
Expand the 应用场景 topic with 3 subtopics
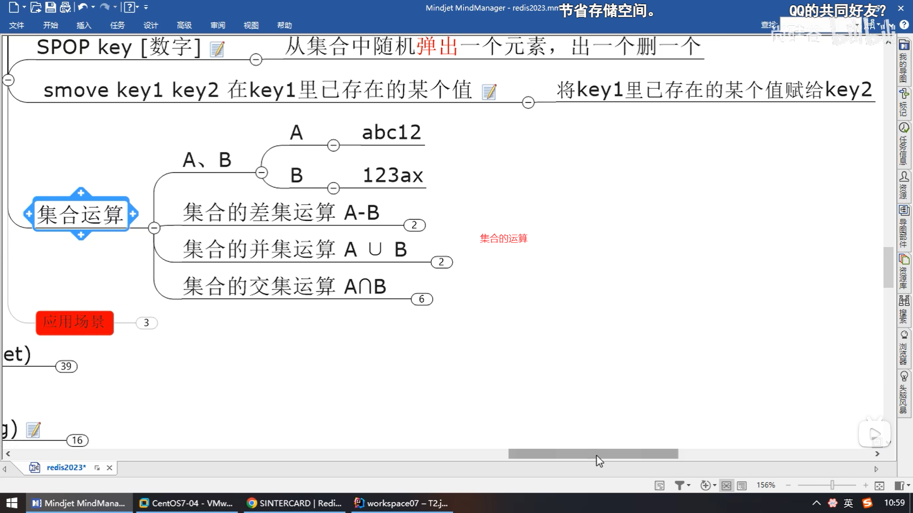[x=146, y=323]
